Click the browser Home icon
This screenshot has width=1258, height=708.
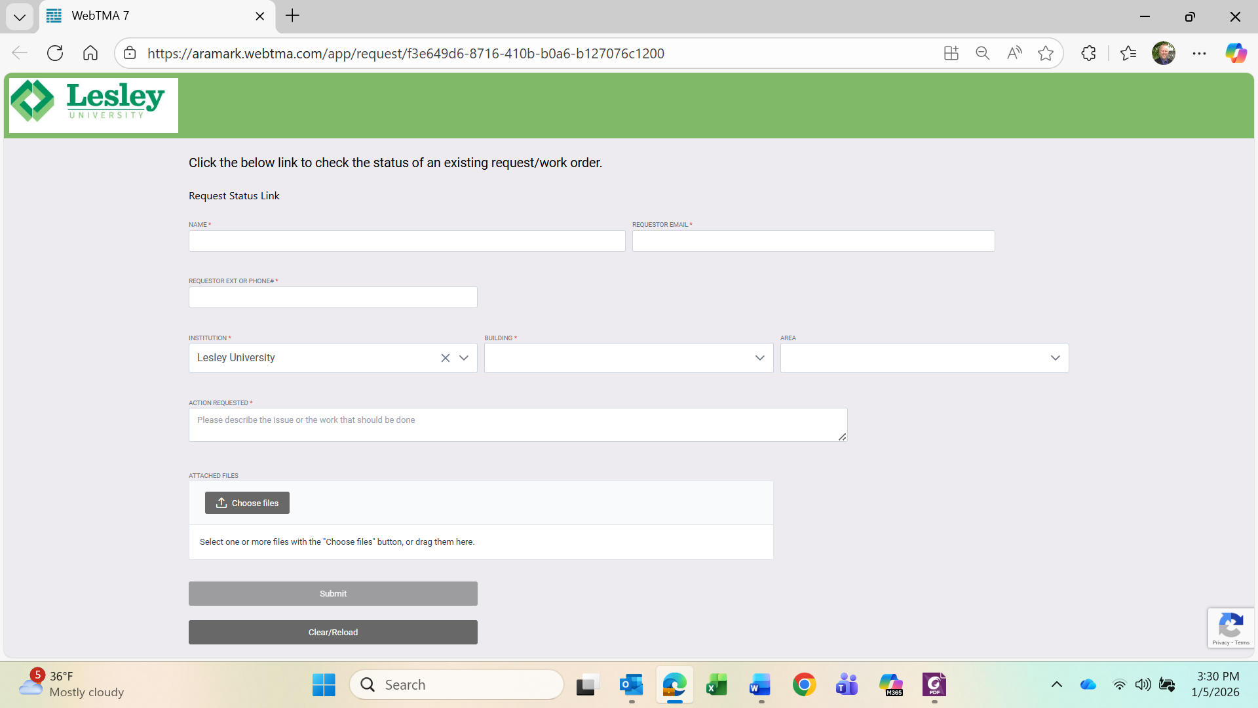[90, 53]
